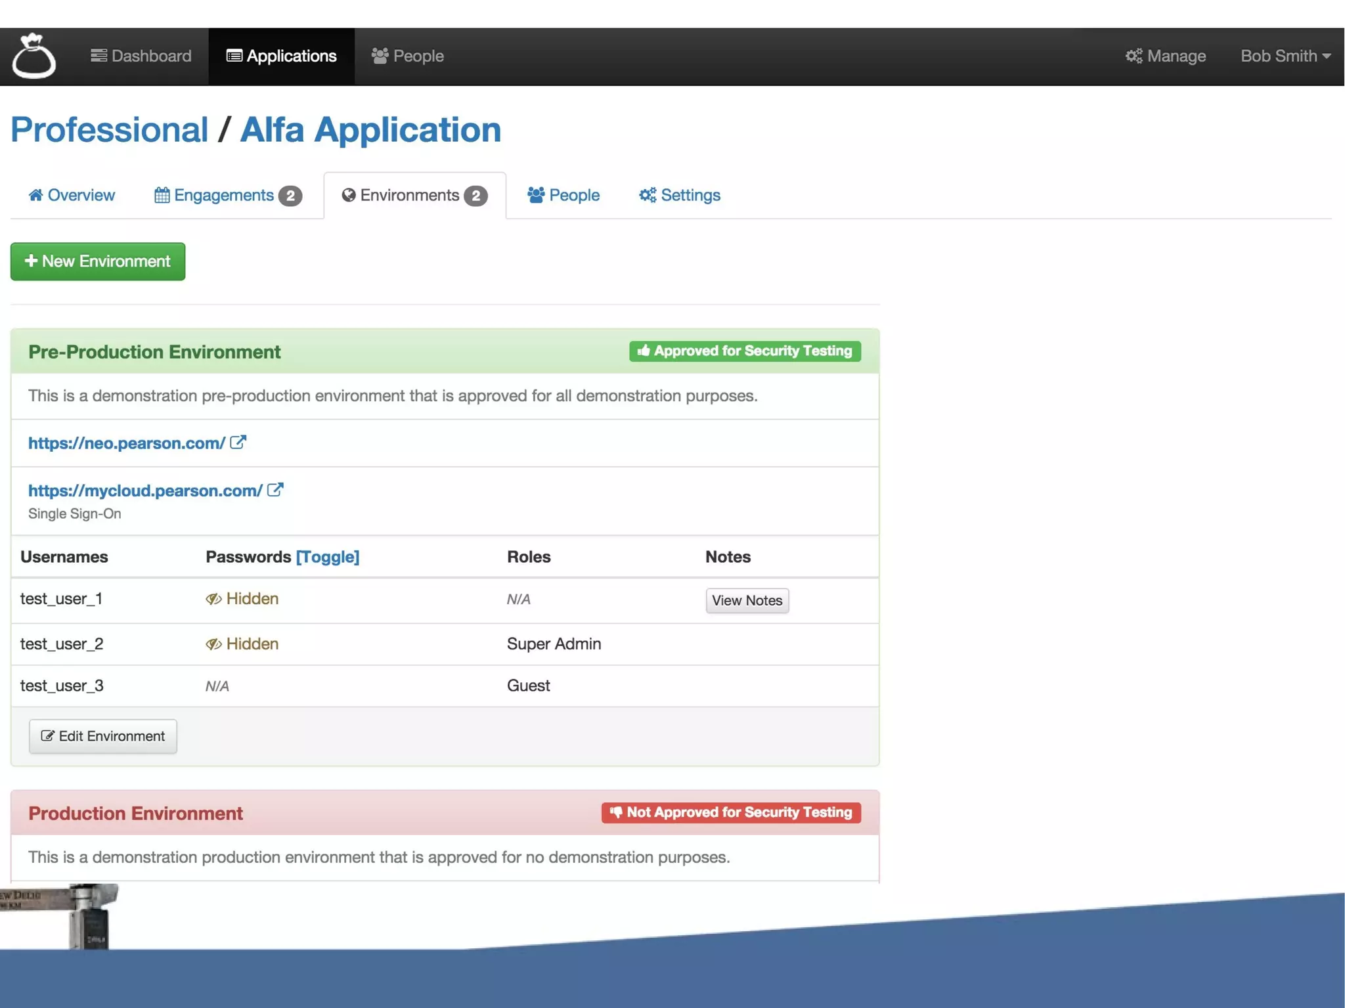Click the Engagements calendar icon

click(x=162, y=195)
